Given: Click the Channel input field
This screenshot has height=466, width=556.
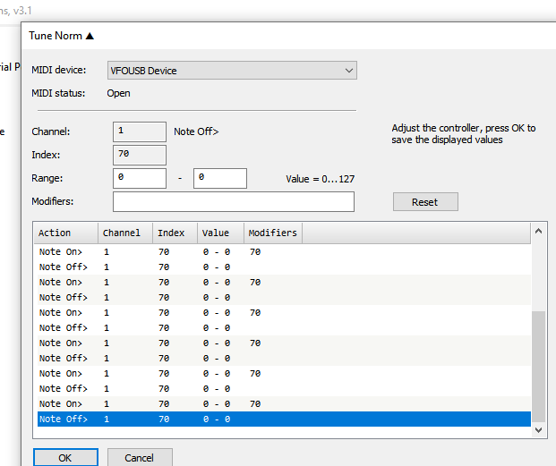Looking at the screenshot, I should (x=139, y=131).
